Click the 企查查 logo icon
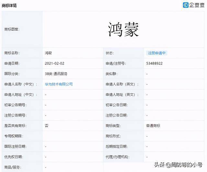Screen dimensions: 207x172 click(x=186, y=5)
